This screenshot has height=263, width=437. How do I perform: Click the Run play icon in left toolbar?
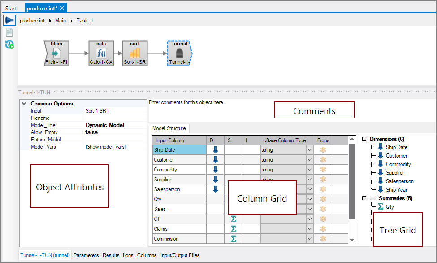click(x=9, y=21)
